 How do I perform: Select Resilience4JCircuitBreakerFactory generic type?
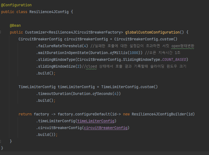coord(85,32)
